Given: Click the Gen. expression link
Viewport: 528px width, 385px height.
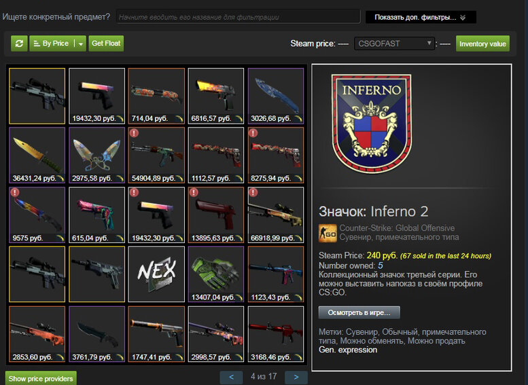Looking at the screenshot, I should 348,350.
